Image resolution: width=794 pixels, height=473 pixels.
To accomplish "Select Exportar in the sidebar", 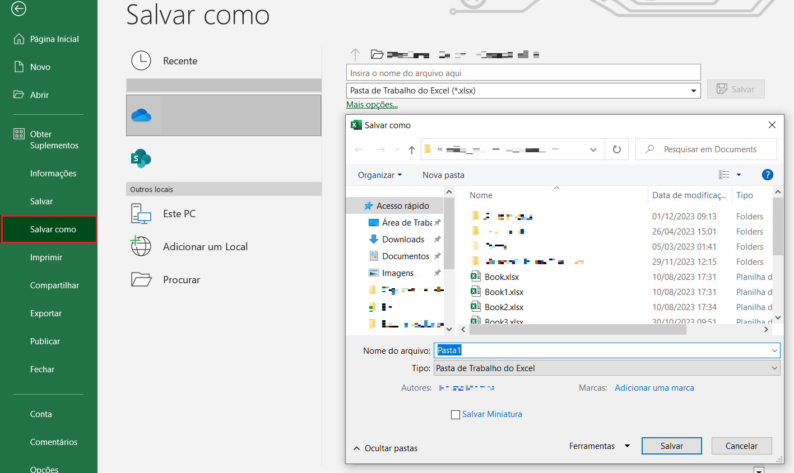I will pyautogui.click(x=46, y=313).
